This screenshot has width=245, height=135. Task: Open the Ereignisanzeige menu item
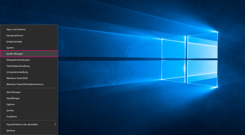[x=29, y=42]
